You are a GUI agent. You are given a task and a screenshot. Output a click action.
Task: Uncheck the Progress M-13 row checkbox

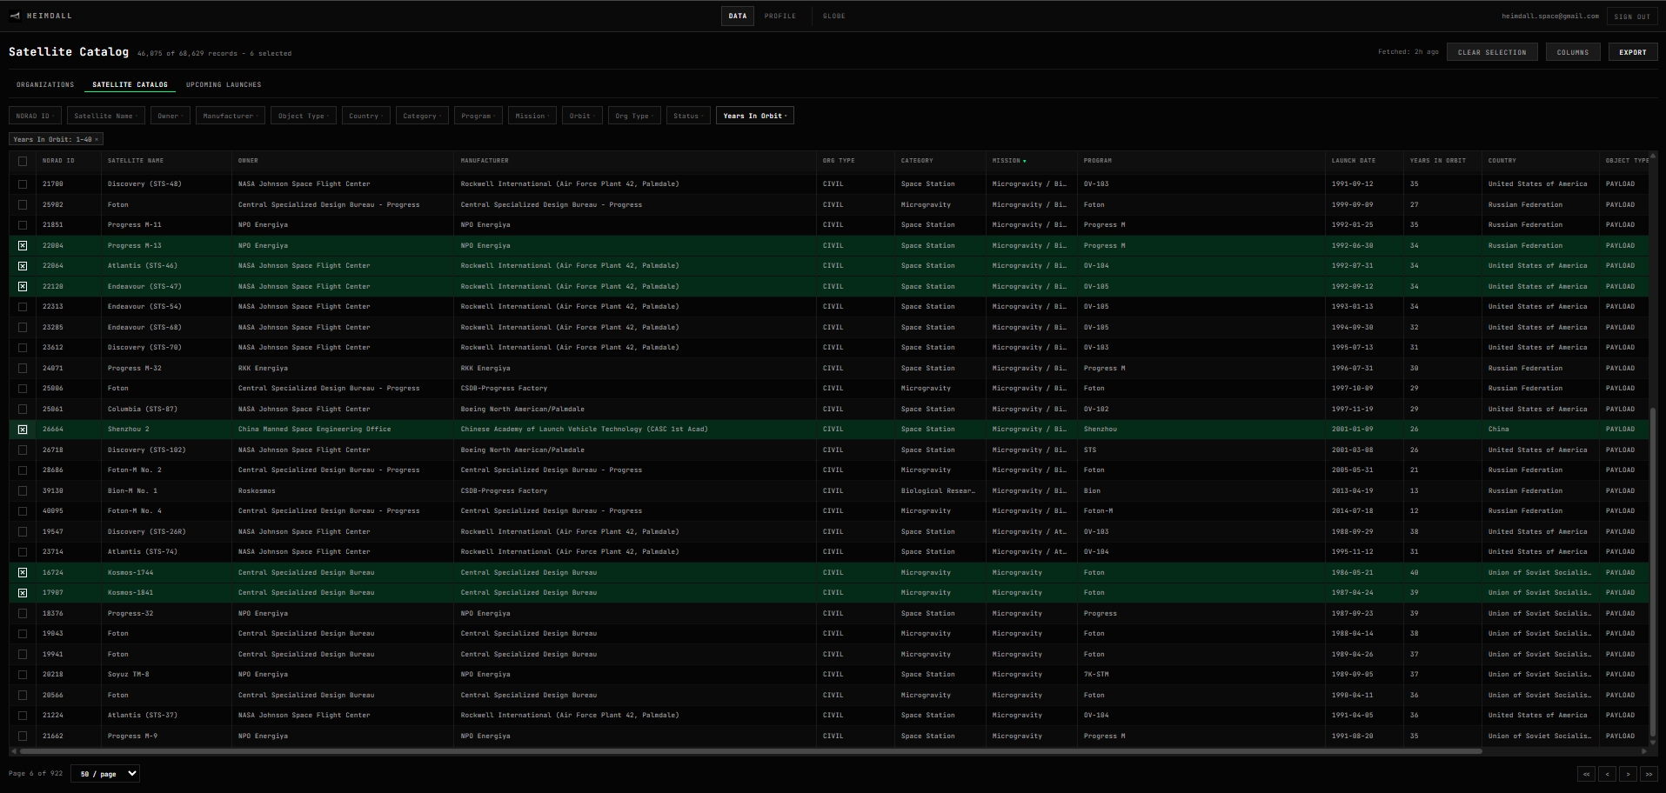[x=23, y=245]
